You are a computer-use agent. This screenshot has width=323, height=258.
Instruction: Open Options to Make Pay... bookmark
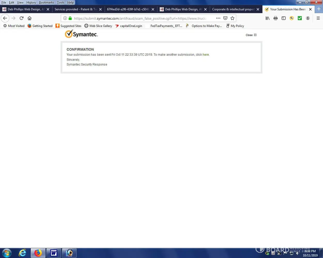(x=204, y=26)
